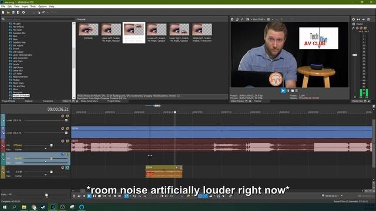Solo the second video track

[68, 128]
